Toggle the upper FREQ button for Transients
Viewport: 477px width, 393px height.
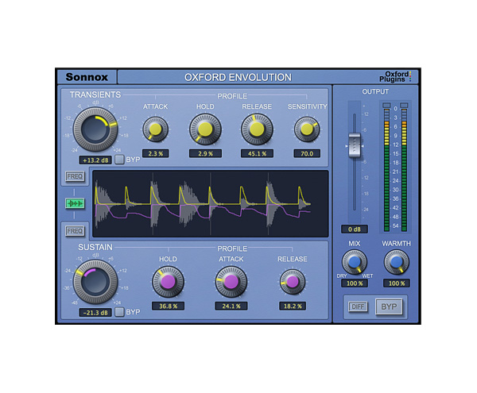[x=75, y=176]
